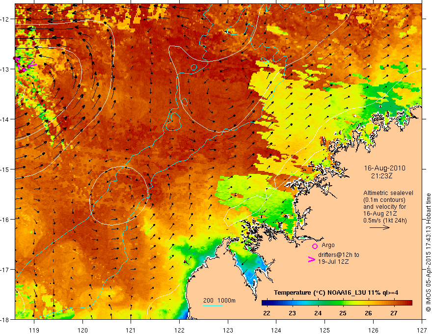Click the vertical IMOS copyright timestamp text
Image resolution: width=432 pixels, height=334 pixels.
click(x=428, y=252)
